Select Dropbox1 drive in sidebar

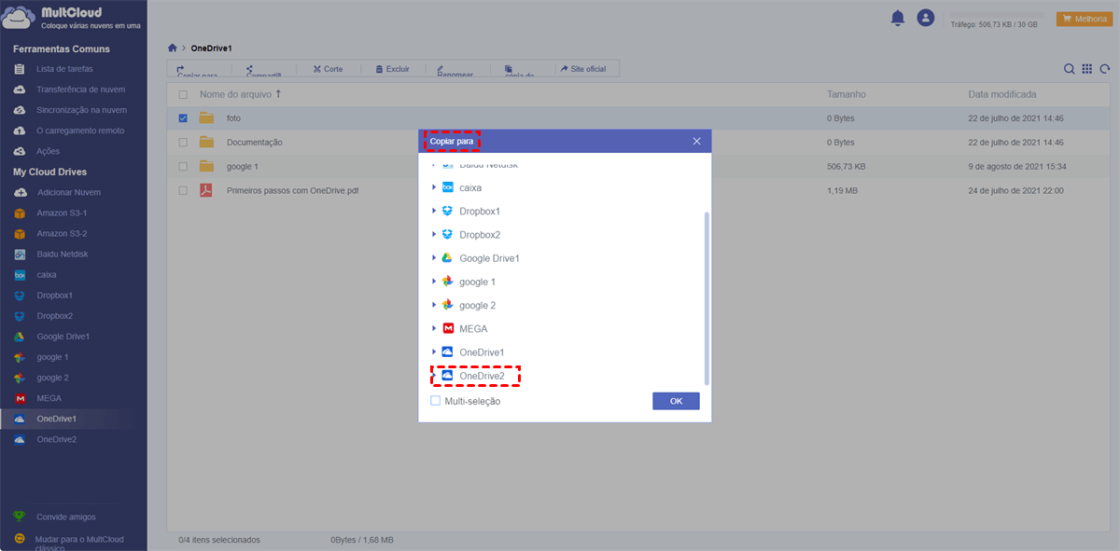click(x=55, y=296)
